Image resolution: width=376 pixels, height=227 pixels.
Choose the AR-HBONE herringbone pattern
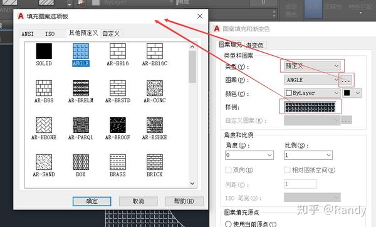[x=44, y=125]
